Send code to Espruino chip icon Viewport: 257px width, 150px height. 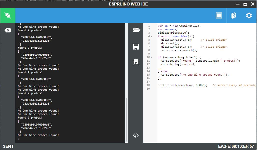tap(136, 62)
